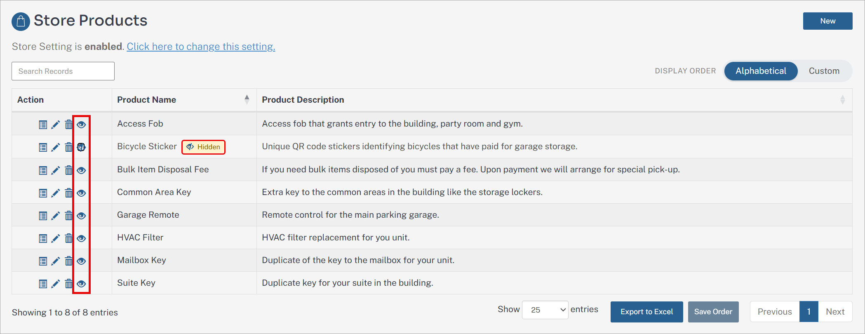Open details icon for Access Fob
This screenshot has width=865, height=334.
tap(43, 125)
